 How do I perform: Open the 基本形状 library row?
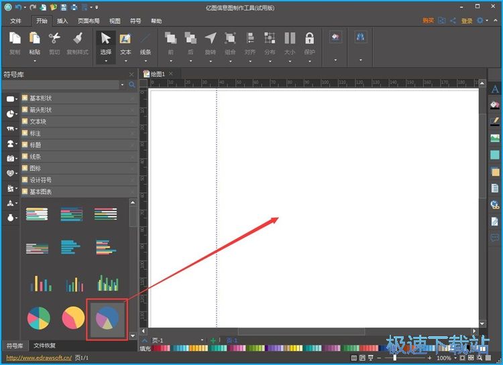pyautogui.click(x=79, y=98)
